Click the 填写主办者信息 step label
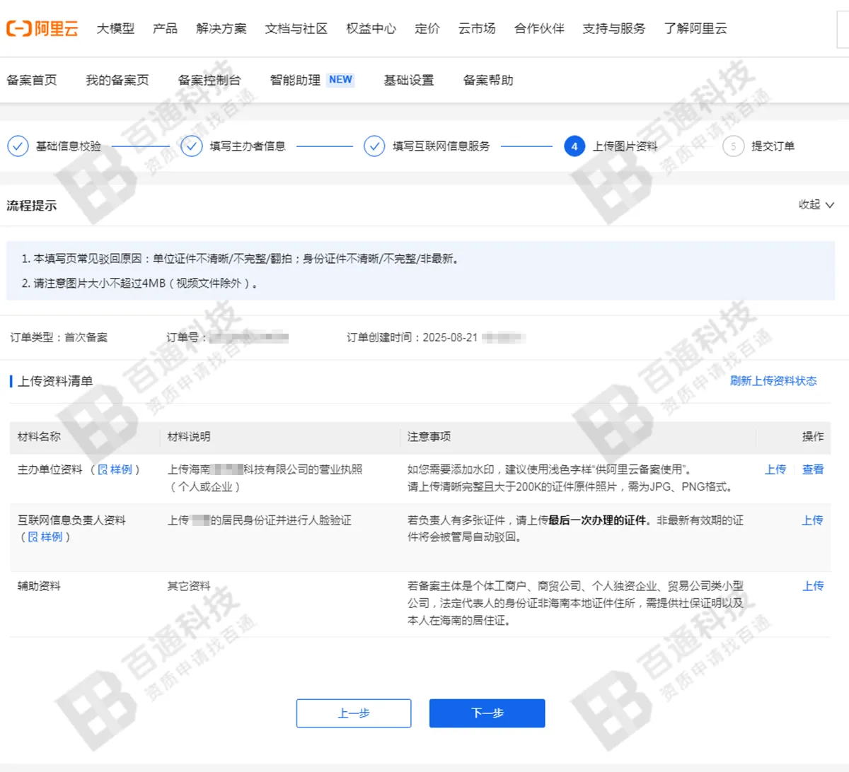The image size is (849, 772). click(248, 146)
